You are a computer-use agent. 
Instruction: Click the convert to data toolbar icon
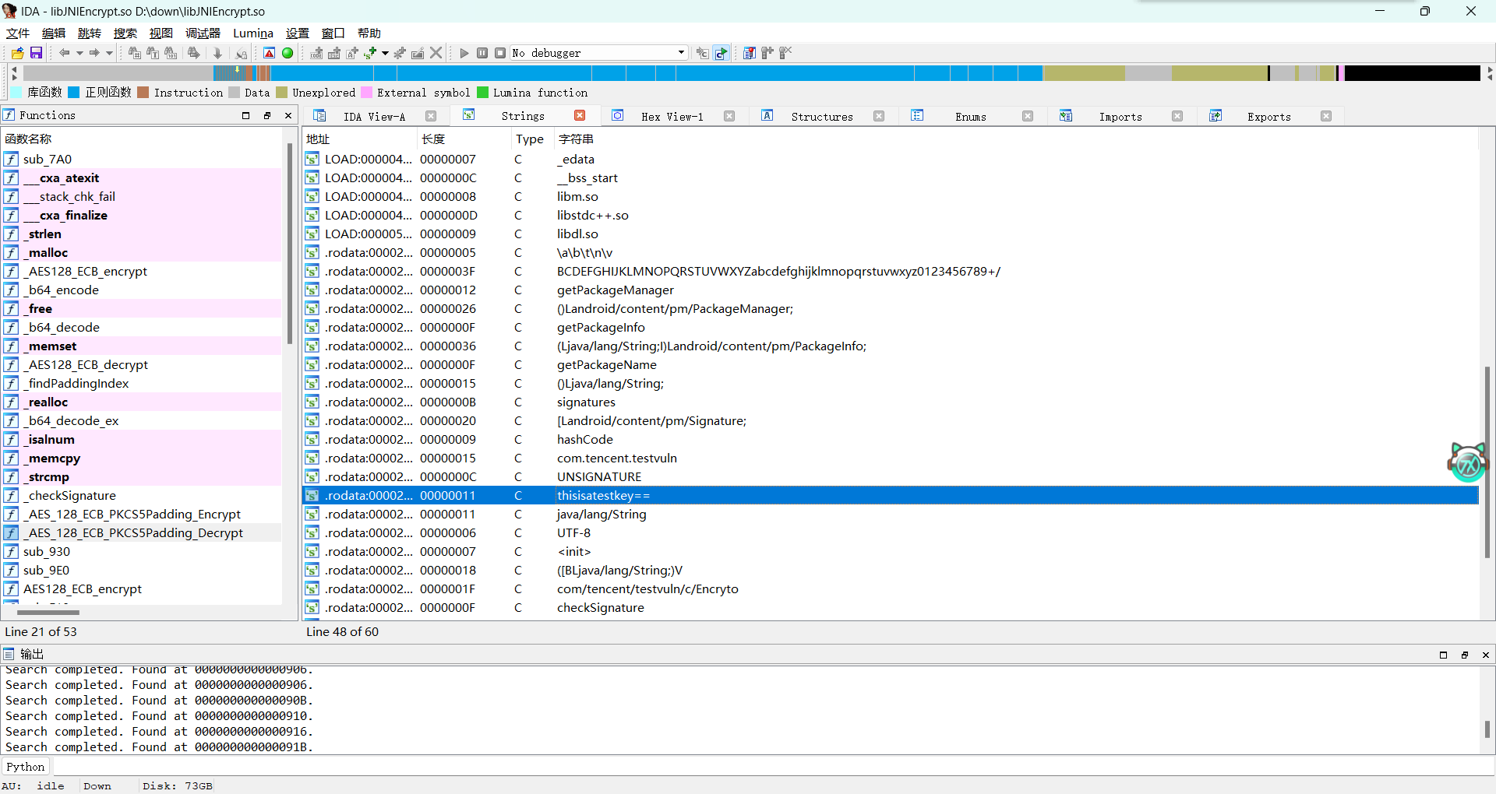(334, 53)
